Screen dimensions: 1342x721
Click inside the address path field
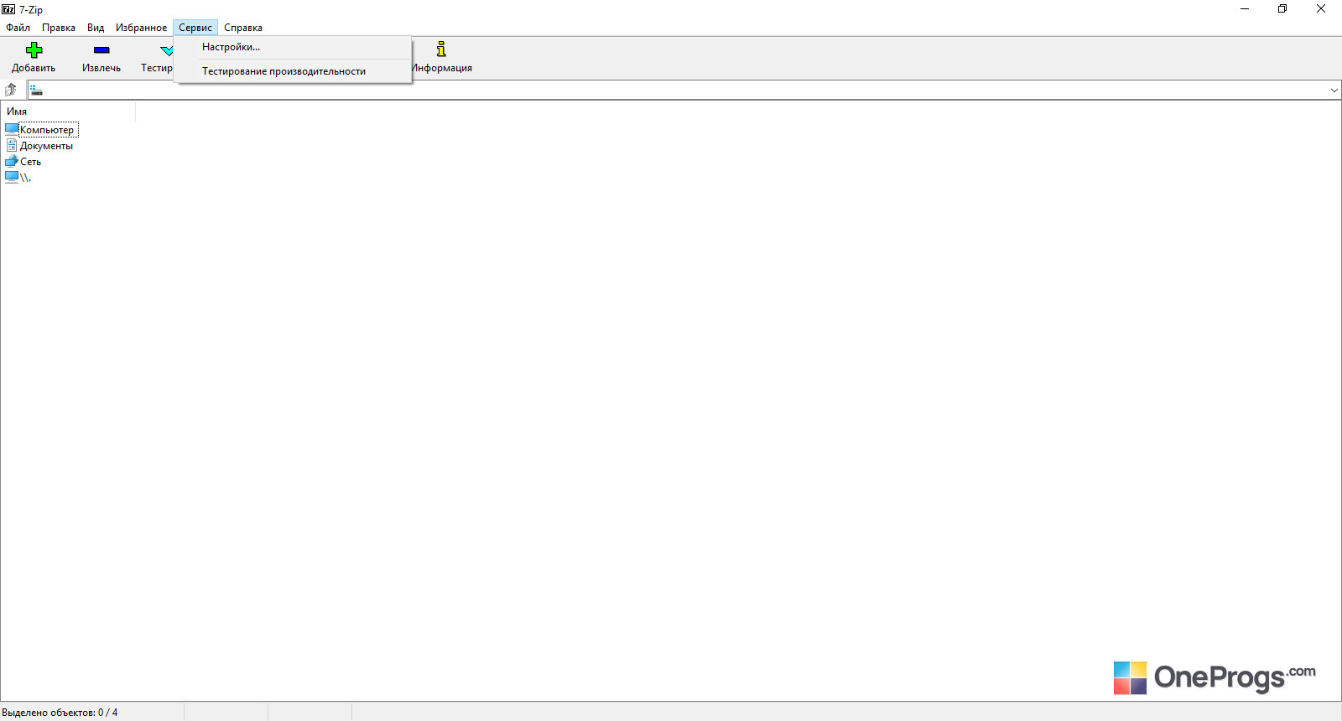[684, 90]
